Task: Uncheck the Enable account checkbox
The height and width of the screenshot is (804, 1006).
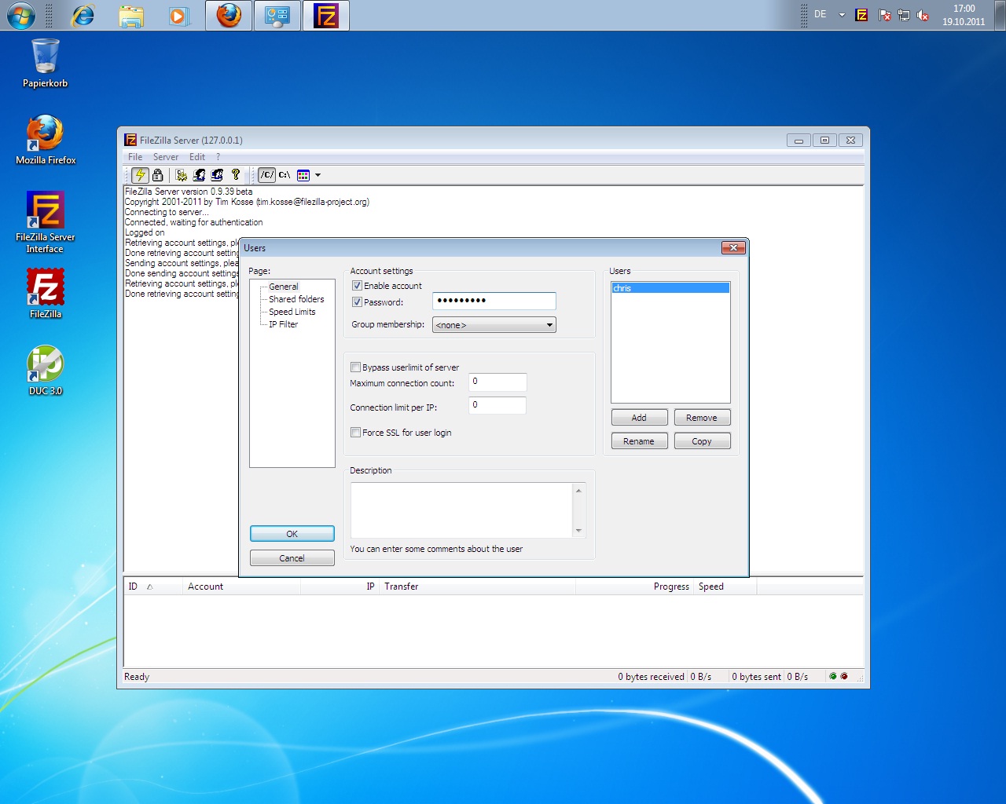Action: (357, 286)
